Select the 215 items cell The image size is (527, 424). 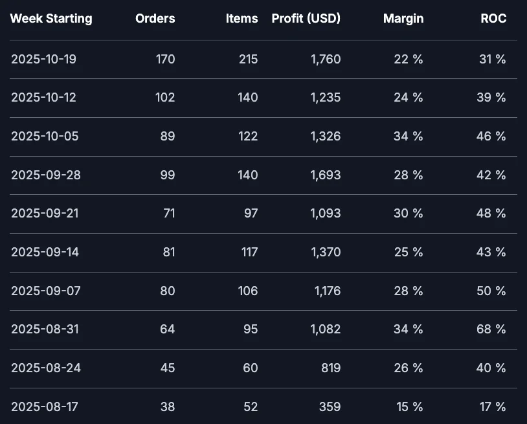tap(247, 60)
